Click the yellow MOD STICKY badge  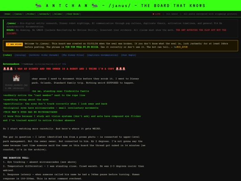(x=14, y=44)
